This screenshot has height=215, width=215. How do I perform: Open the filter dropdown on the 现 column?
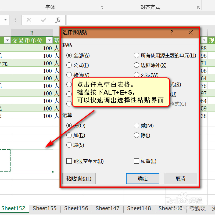[x=204, y=41]
